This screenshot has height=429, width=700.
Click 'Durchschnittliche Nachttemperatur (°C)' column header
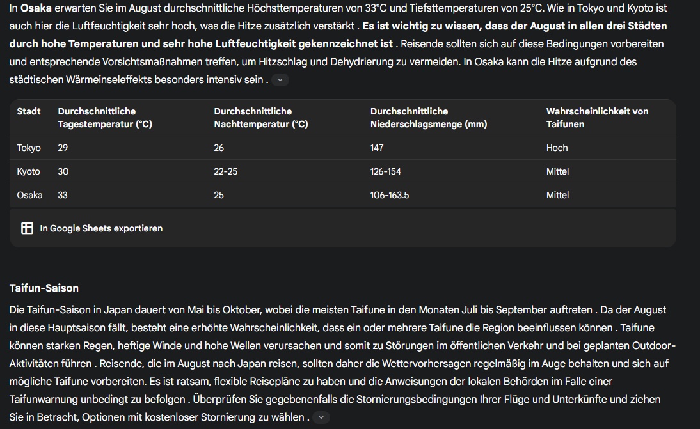tap(261, 118)
